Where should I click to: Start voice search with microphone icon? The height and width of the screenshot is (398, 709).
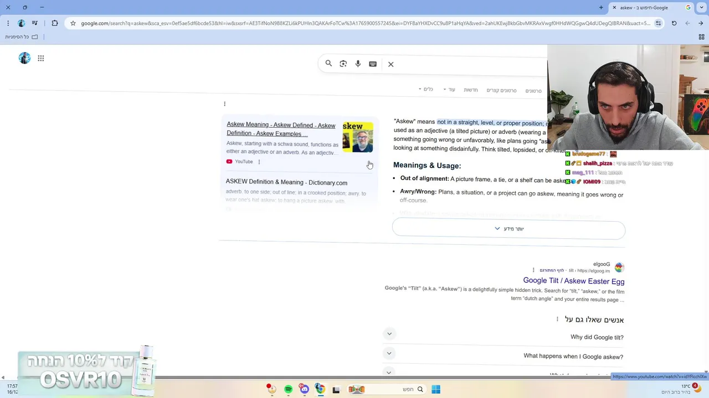click(x=358, y=64)
